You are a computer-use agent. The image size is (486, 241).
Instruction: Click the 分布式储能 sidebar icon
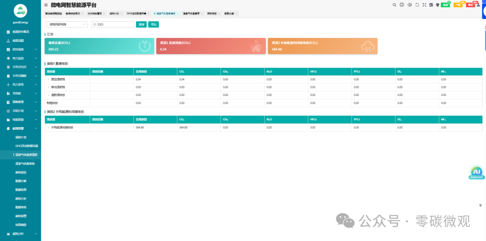point(9,76)
